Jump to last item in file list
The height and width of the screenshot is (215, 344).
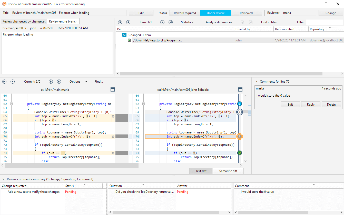point(171,22)
